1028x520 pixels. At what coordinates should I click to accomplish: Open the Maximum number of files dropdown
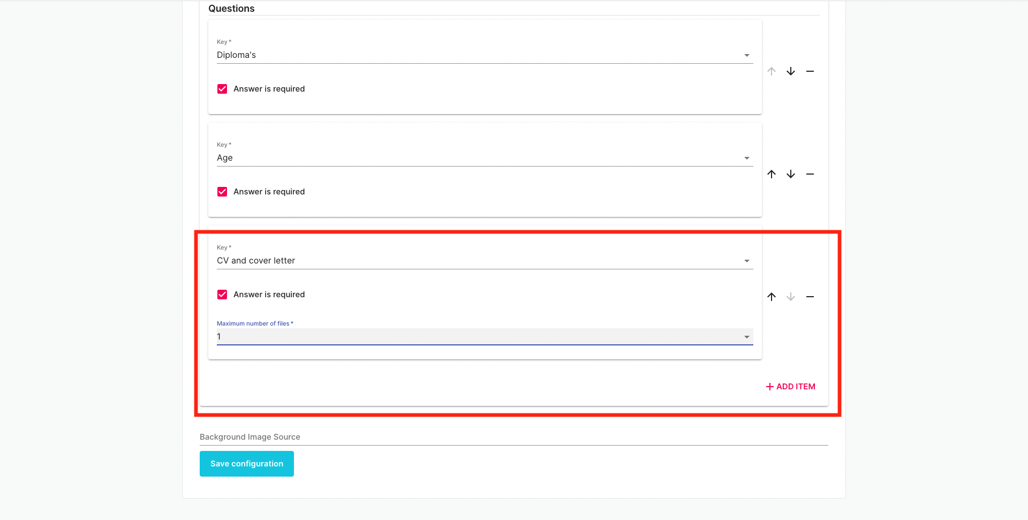point(485,336)
